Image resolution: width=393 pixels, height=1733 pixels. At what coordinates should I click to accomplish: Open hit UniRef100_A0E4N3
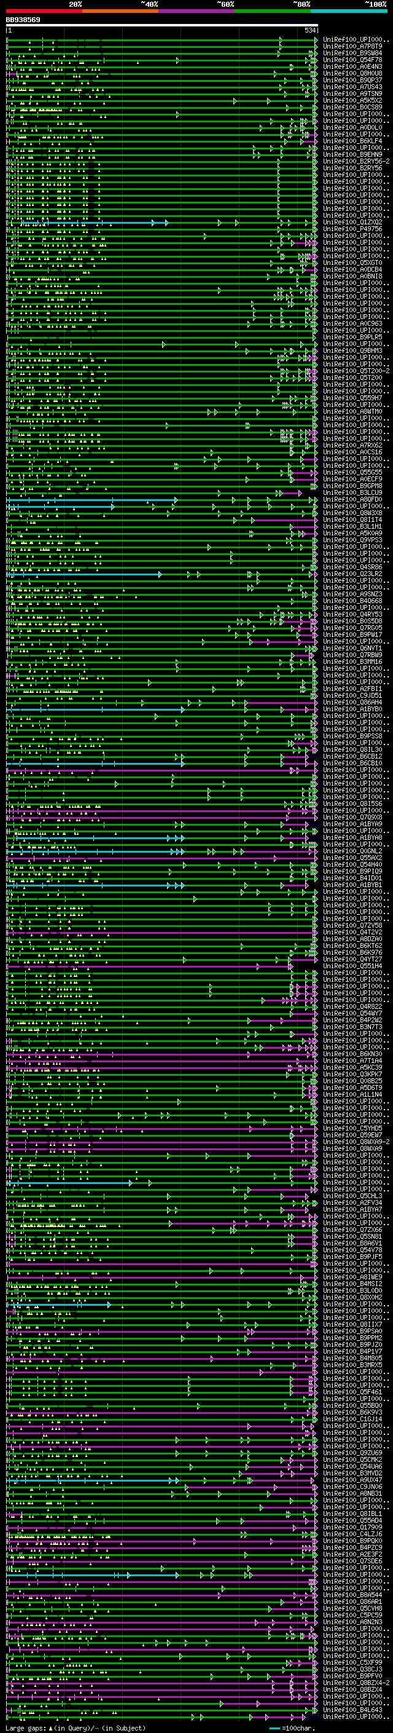click(352, 66)
